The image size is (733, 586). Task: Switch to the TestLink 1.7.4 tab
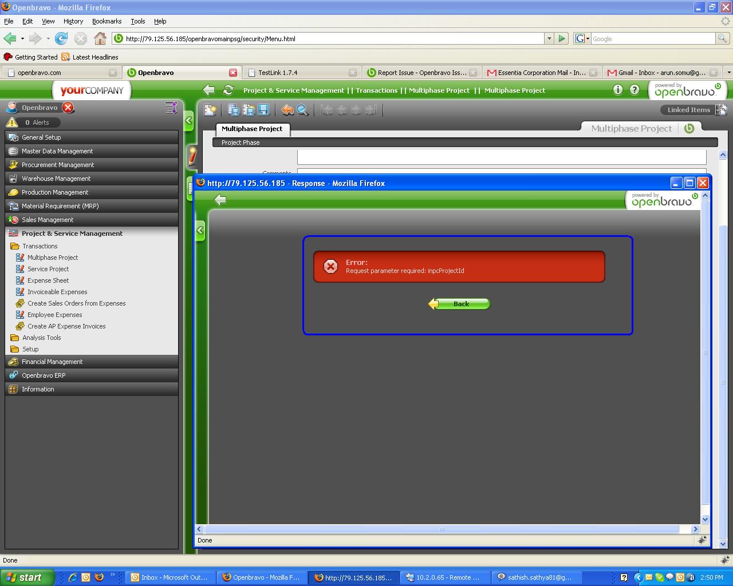coord(278,73)
